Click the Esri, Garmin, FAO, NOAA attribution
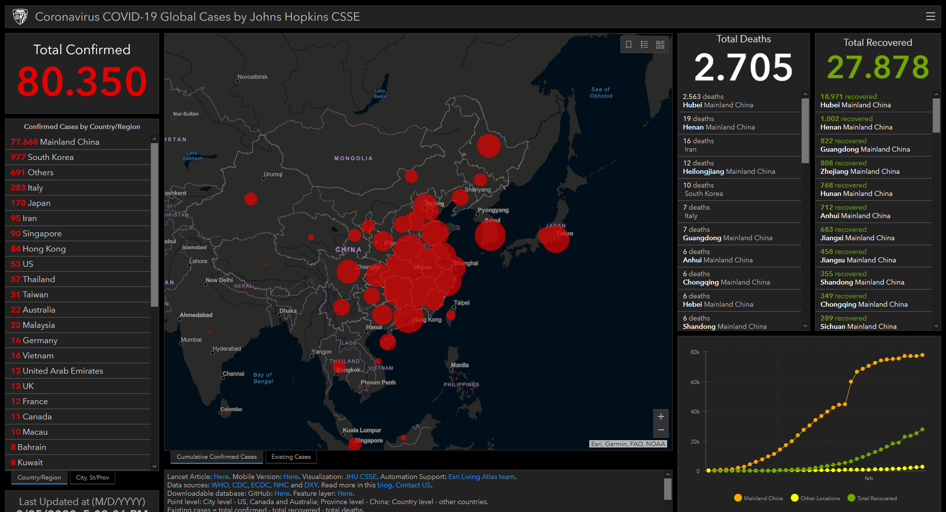946x512 pixels. 628,444
